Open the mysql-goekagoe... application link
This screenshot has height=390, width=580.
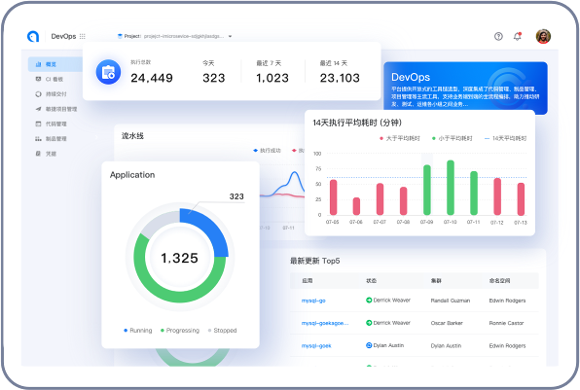point(325,323)
